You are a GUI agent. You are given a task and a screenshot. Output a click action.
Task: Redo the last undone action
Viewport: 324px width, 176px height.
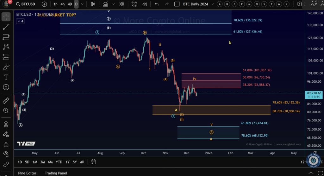click(x=166, y=4)
